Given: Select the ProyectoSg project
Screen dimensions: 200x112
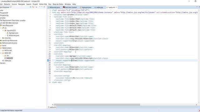Looking at the screenshot, I should [4, 15].
